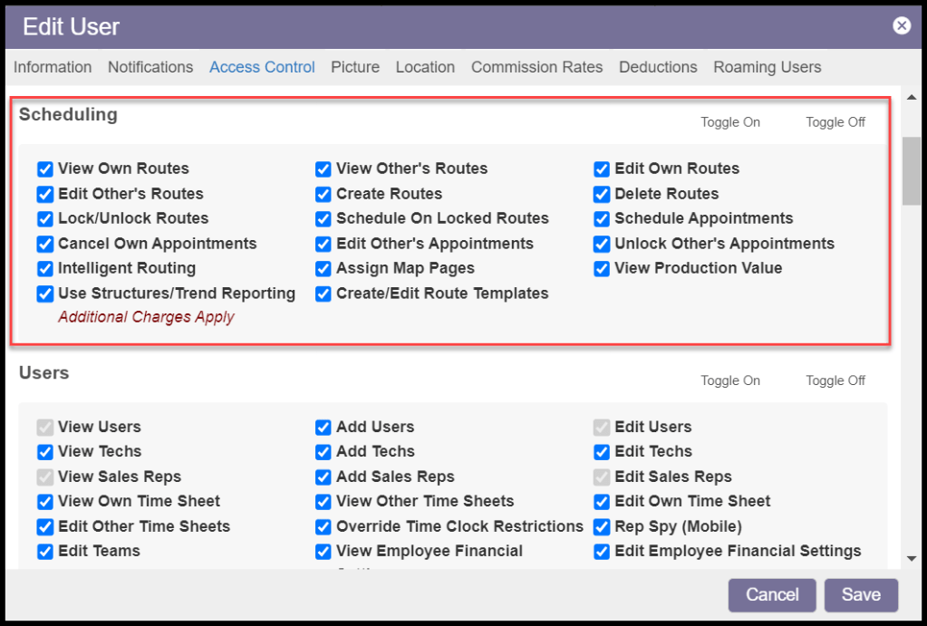Click the scrollbar down arrow
The height and width of the screenshot is (626, 927).
912,559
